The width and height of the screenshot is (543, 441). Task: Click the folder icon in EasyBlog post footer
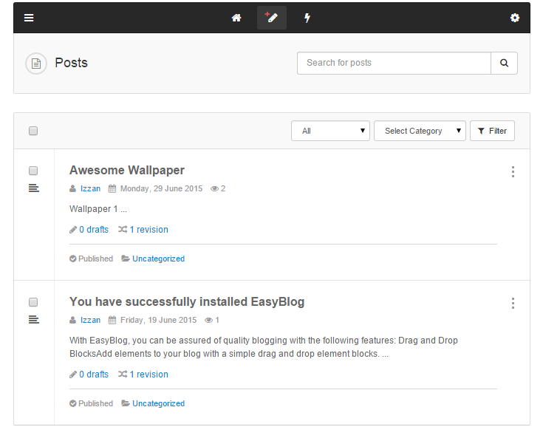pyautogui.click(x=126, y=403)
